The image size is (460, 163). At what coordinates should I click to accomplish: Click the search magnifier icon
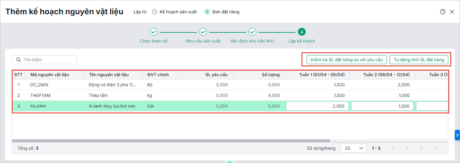pyautogui.click(x=19, y=60)
